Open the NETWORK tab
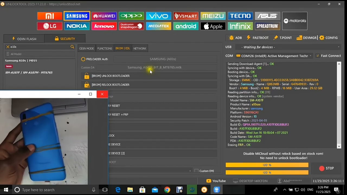The width and height of the screenshot is (347, 195). coord(140,48)
